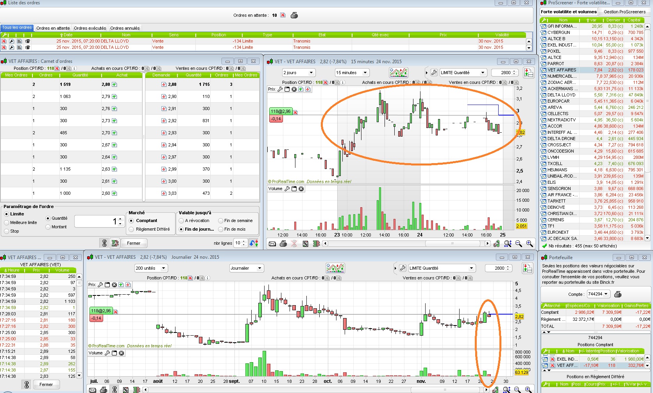Open the Forte volatilité et volumes tab
Image resolution: width=653 pixels, height=393 pixels.
coord(569,12)
